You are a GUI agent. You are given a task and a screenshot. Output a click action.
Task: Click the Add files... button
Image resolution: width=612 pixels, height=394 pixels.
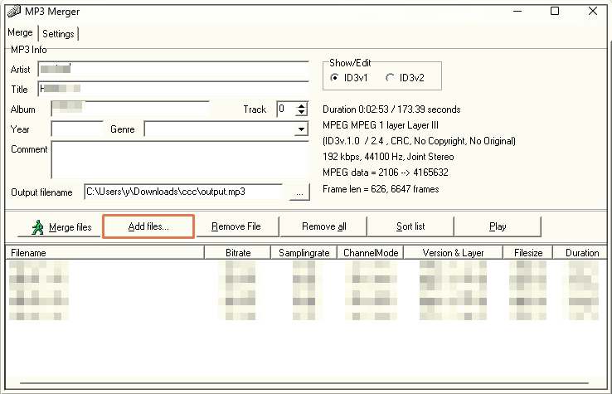(x=148, y=226)
